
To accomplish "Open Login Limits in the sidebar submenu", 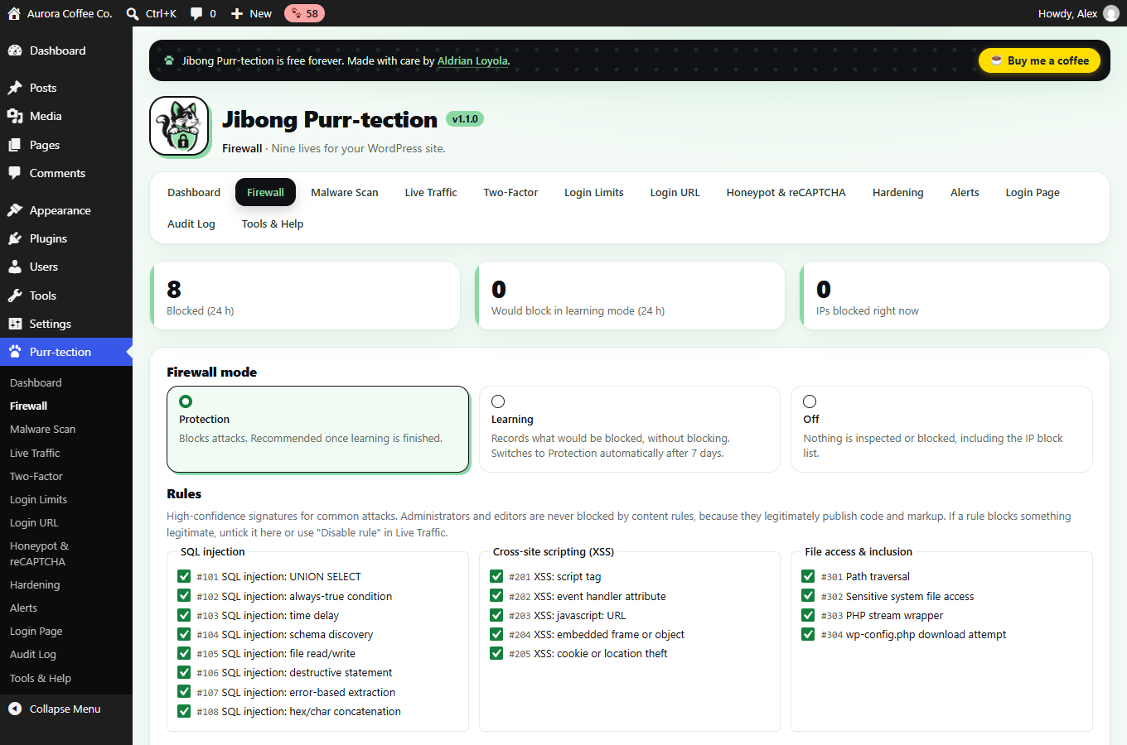I will pos(39,499).
